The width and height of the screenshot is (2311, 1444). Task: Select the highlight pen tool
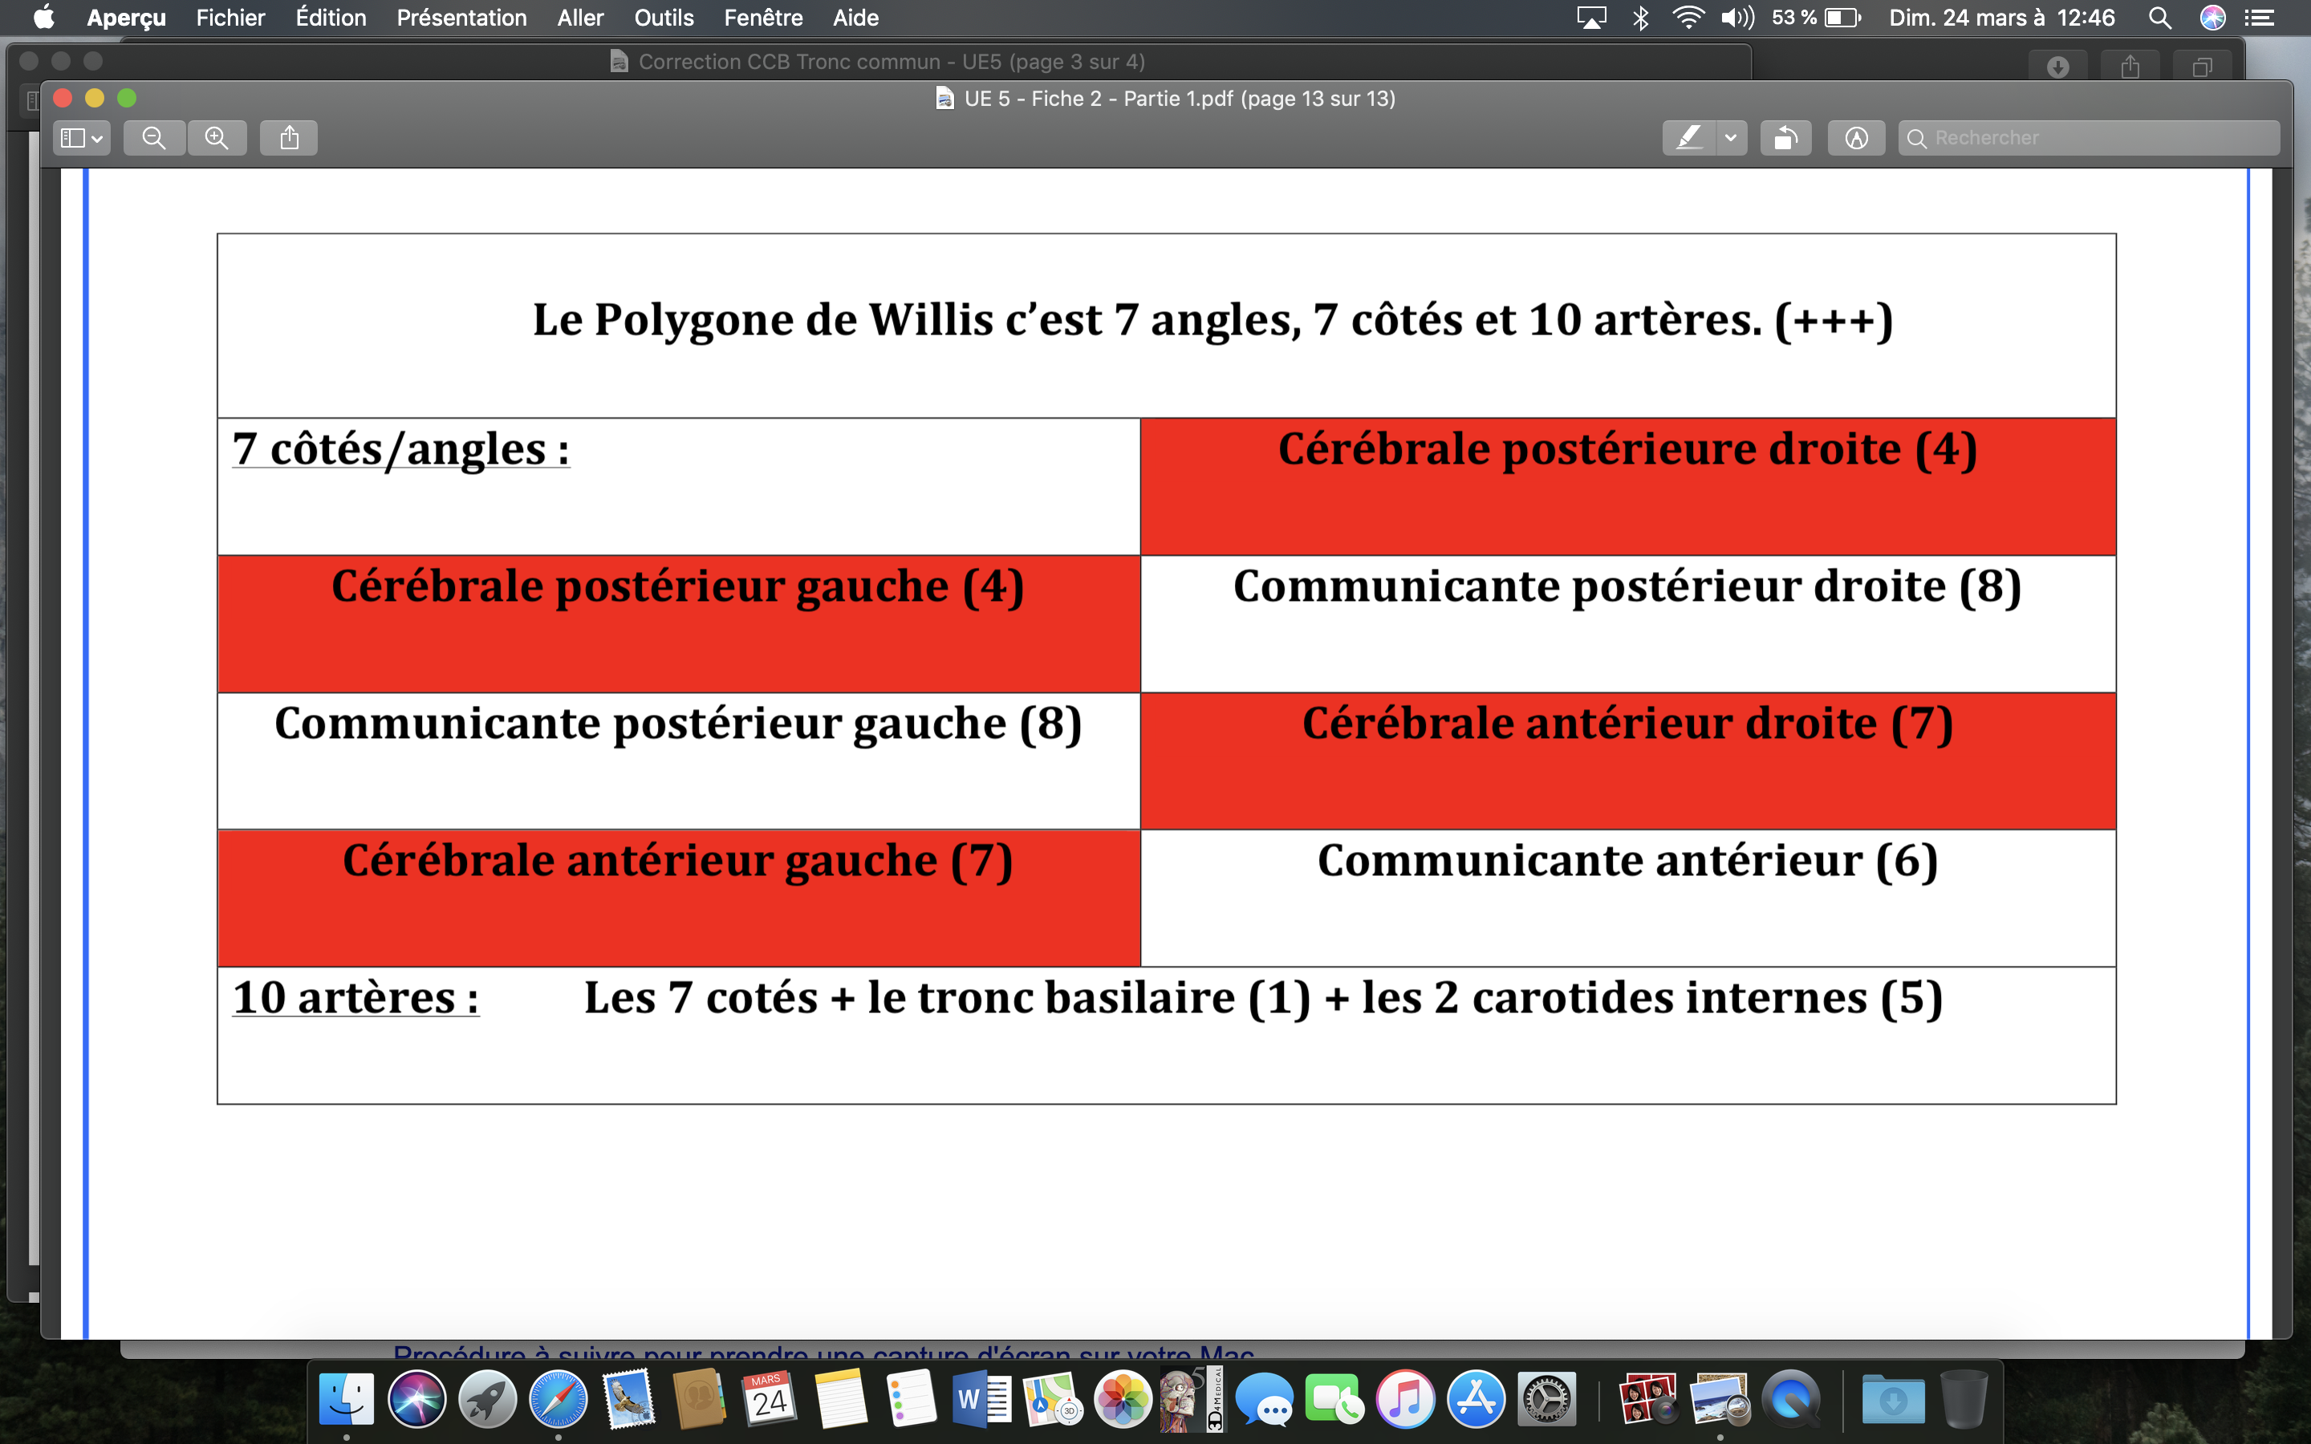tap(1688, 137)
